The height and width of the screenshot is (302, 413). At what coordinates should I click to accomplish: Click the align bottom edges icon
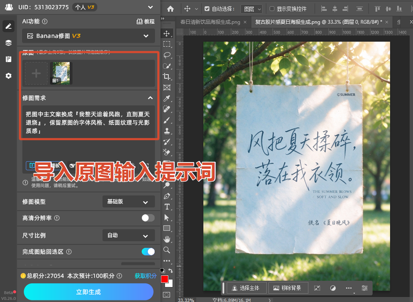(x=399, y=9)
